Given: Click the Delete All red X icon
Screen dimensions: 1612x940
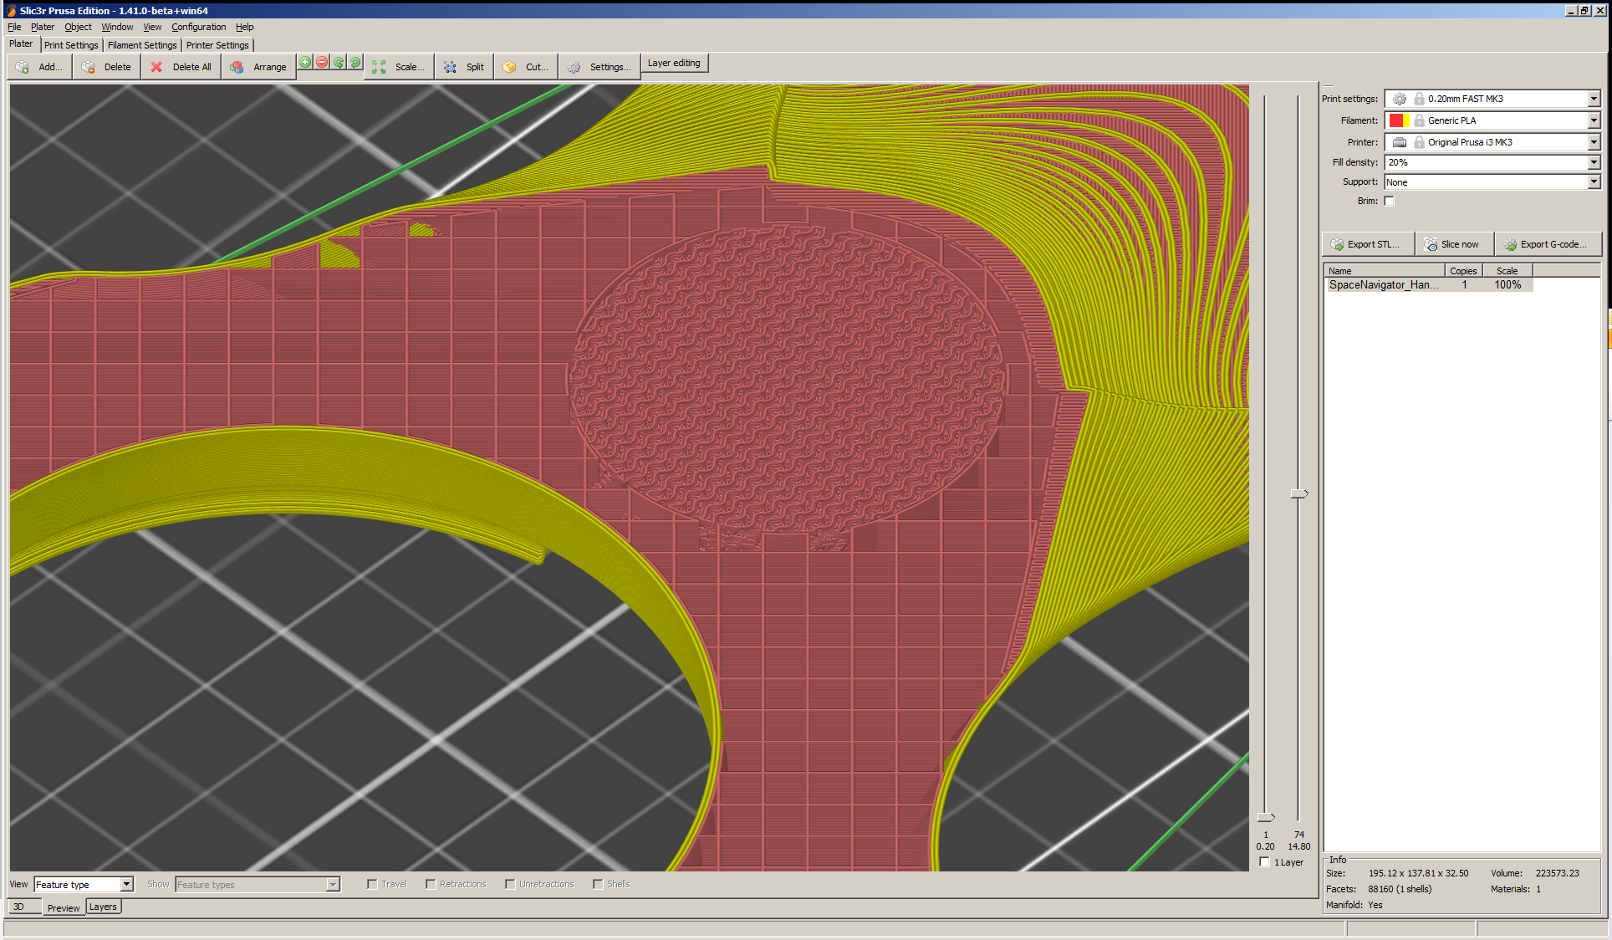Looking at the screenshot, I should coord(156,67).
